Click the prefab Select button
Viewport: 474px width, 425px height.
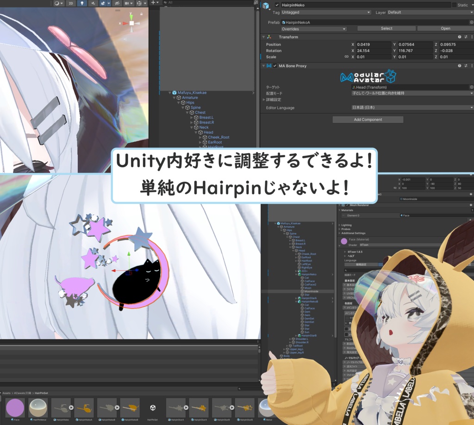[x=387, y=28]
